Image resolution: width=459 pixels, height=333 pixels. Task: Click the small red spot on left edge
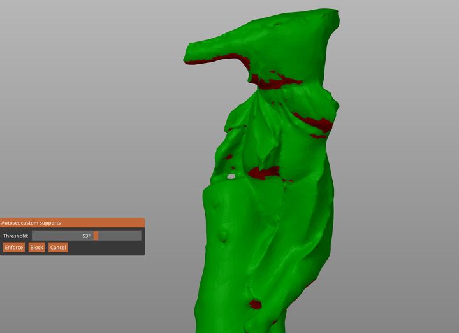point(228,157)
